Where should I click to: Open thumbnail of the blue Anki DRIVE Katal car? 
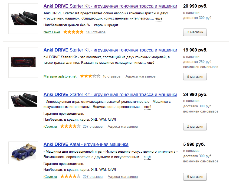pos(23,153)
